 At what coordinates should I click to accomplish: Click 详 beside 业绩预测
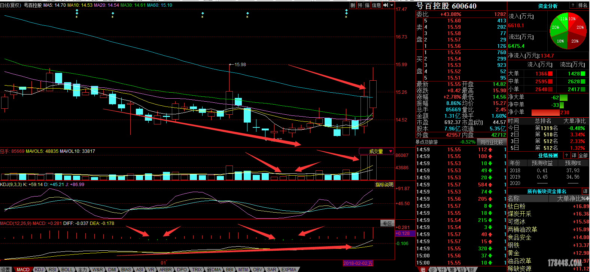(574, 155)
